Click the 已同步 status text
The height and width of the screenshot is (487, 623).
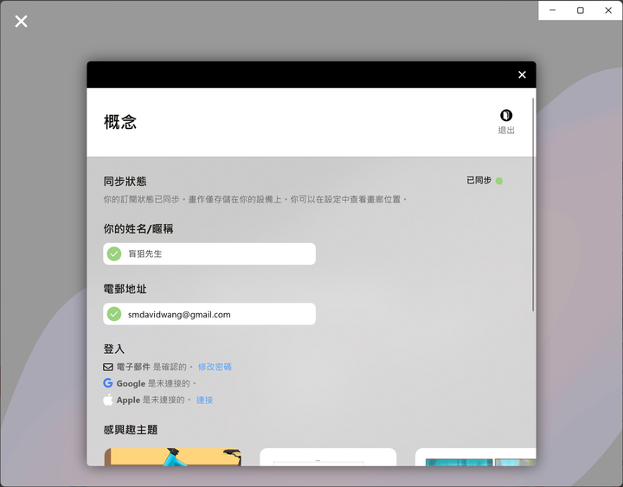(478, 181)
